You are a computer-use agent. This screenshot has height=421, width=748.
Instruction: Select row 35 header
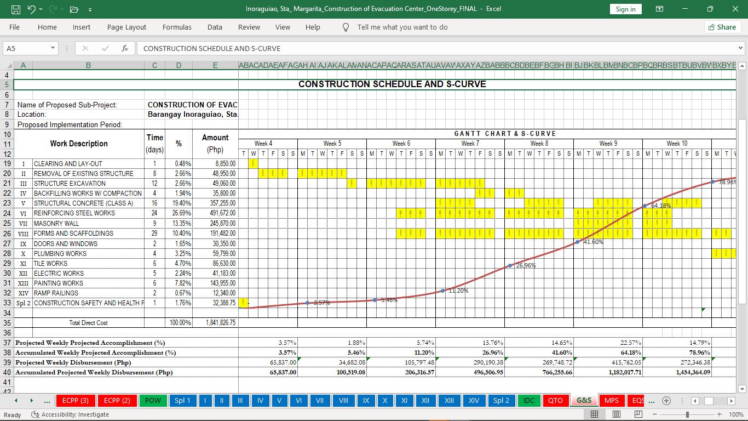point(7,323)
